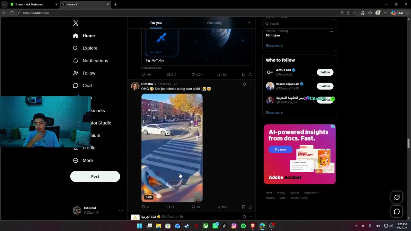Share the mexc.com promoted post
The height and width of the screenshot is (231, 411).
[x=250, y=74]
